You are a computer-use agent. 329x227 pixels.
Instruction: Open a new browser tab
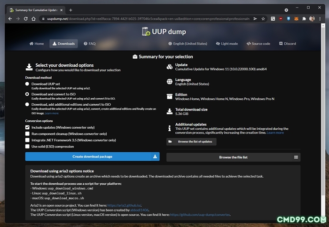(70, 10)
